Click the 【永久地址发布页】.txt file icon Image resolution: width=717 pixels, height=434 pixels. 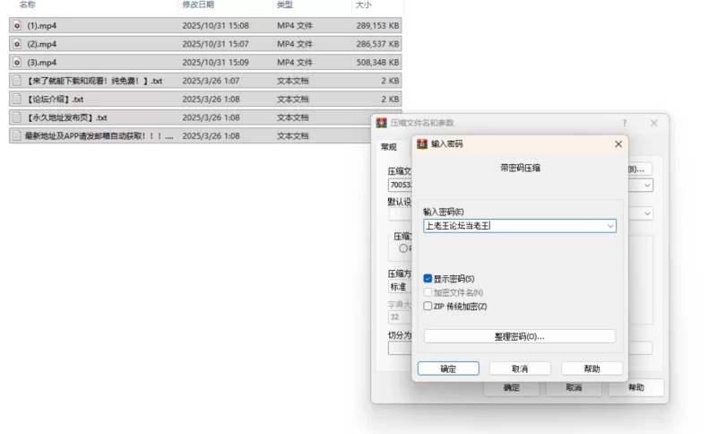pyautogui.click(x=17, y=117)
